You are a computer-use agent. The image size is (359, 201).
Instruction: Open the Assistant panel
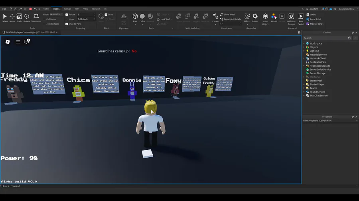click(312, 9)
